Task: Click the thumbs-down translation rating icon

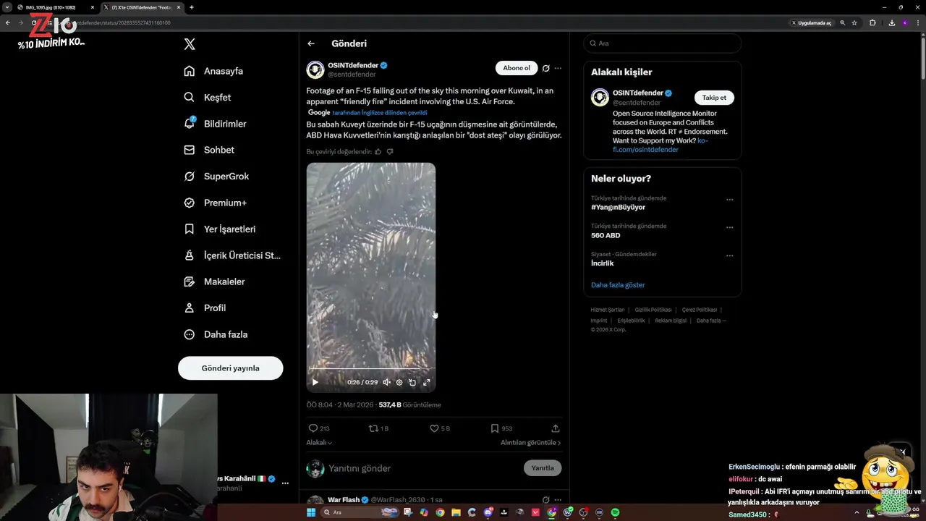Action: [390, 151]
